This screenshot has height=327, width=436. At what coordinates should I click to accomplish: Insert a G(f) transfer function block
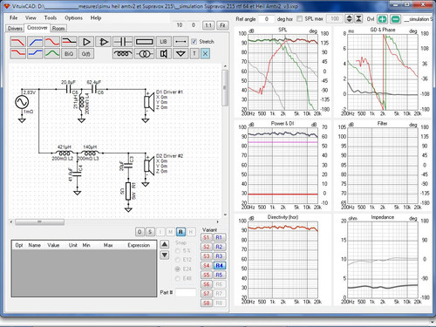(86, 53)
